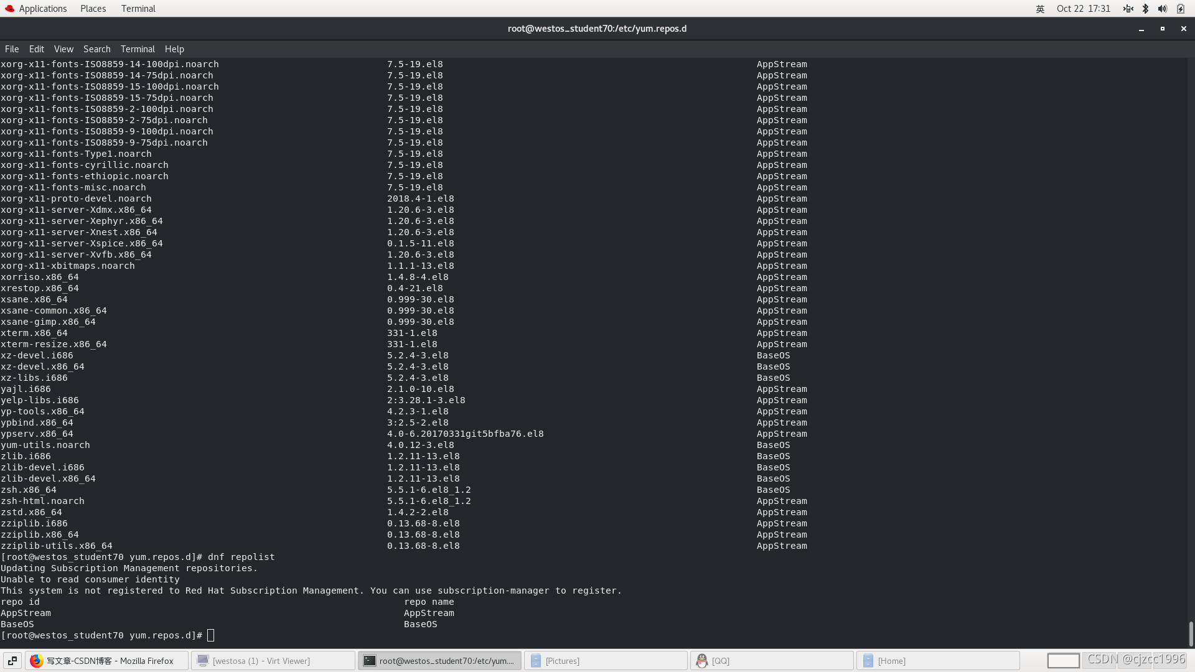Toggle the input method language indicator
Viewport: 1195px width, 672px height.
[x=1040, y=9]
